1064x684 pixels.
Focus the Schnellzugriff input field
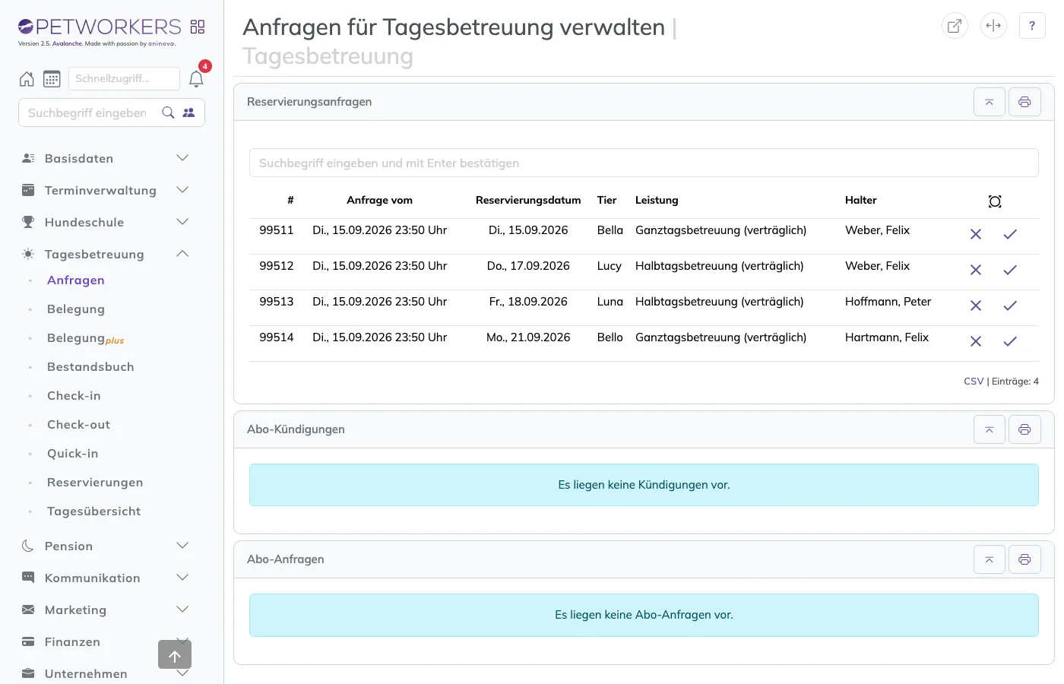[124, 78]
